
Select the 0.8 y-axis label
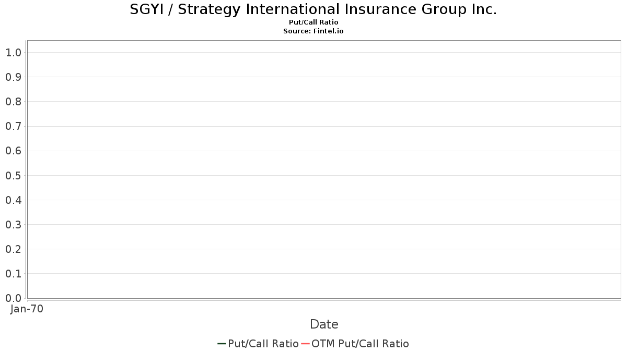click(13, 102)
